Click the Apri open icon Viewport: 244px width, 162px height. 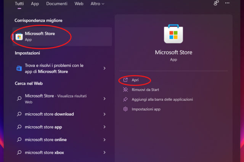tap(125, 80)
